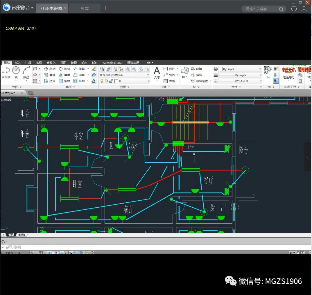This screenshot has height=295, width=312.
Task: Switch to the 视图 ribbon tab
Action: click(63, 63)
